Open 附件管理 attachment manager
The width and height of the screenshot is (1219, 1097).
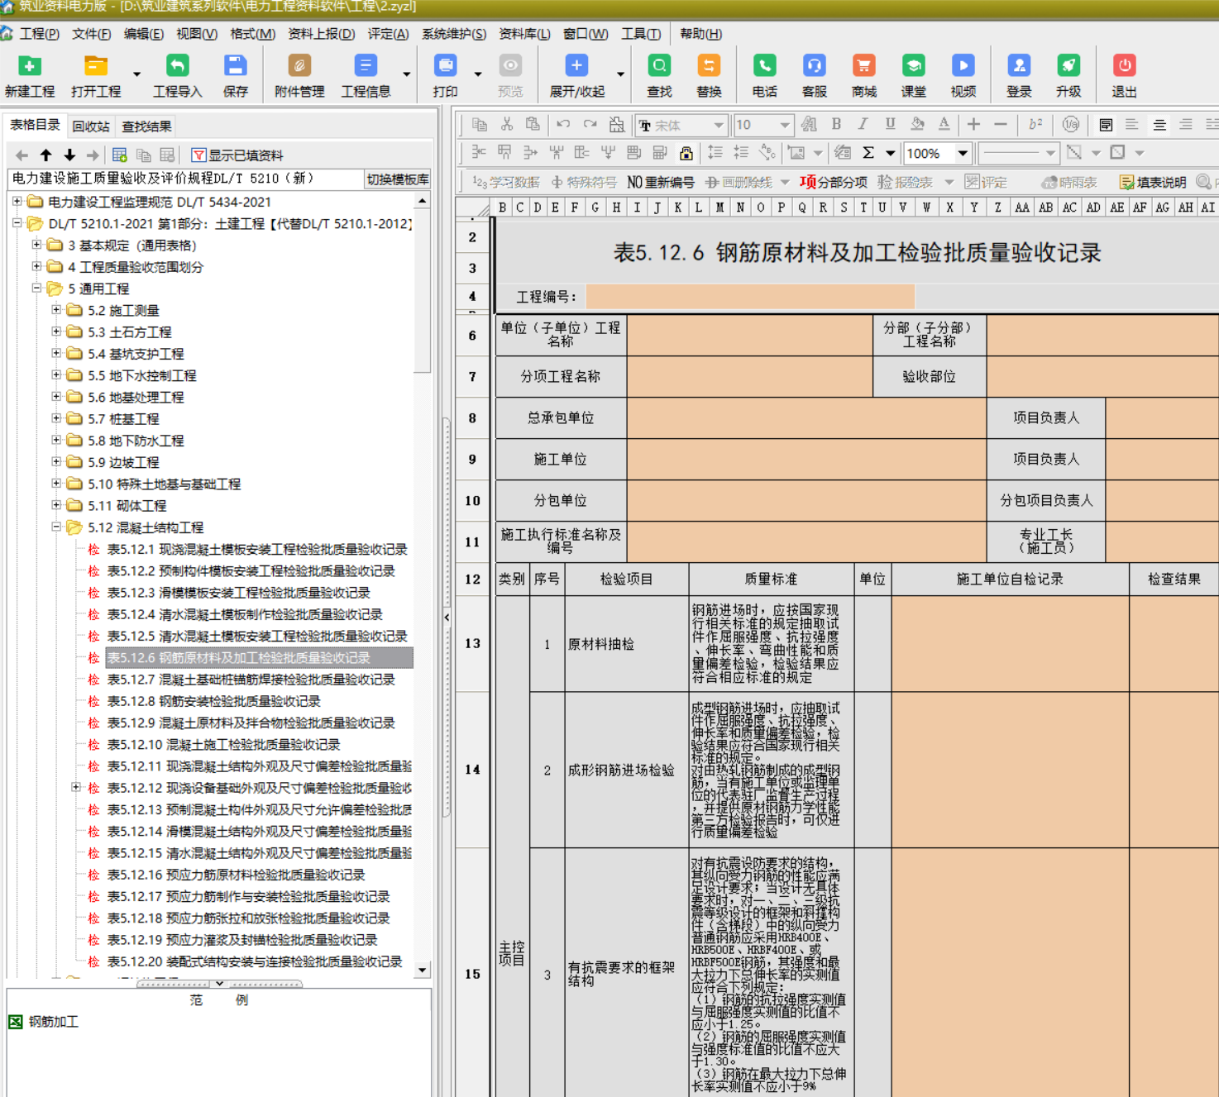click(299, 66)
